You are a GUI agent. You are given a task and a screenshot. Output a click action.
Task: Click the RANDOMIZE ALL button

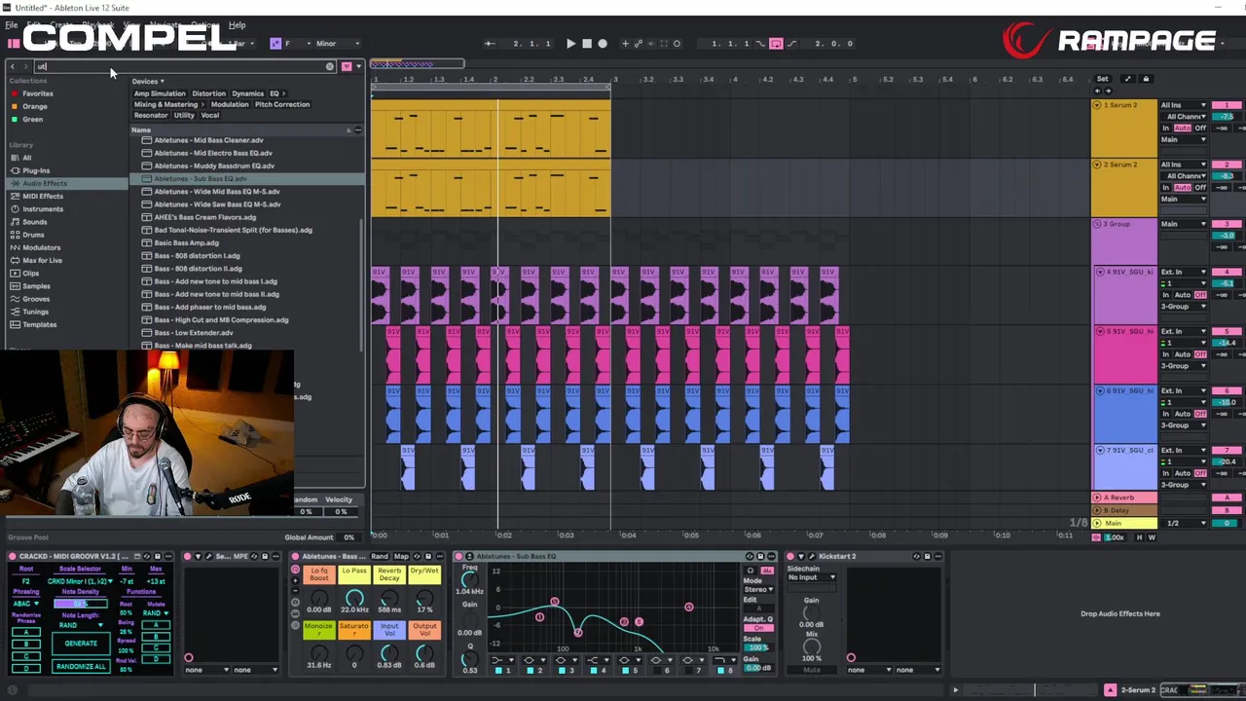tap(81, 667)
